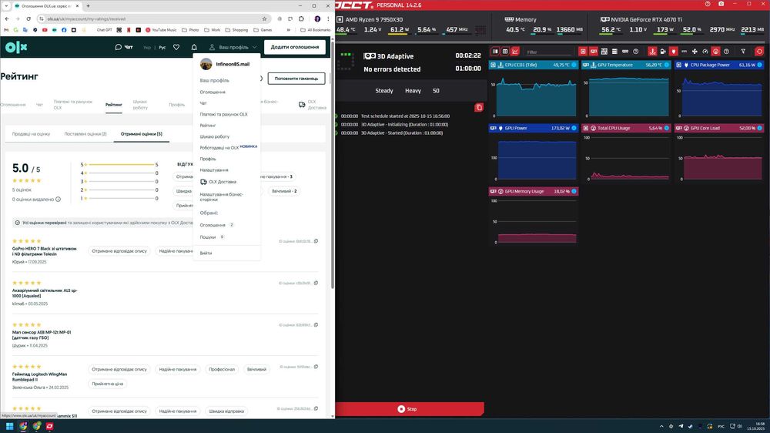Open info for CPU CCD1 (Tdie) graph
The width and height of the screenshot is (770, 433).
tap(574, 65)
